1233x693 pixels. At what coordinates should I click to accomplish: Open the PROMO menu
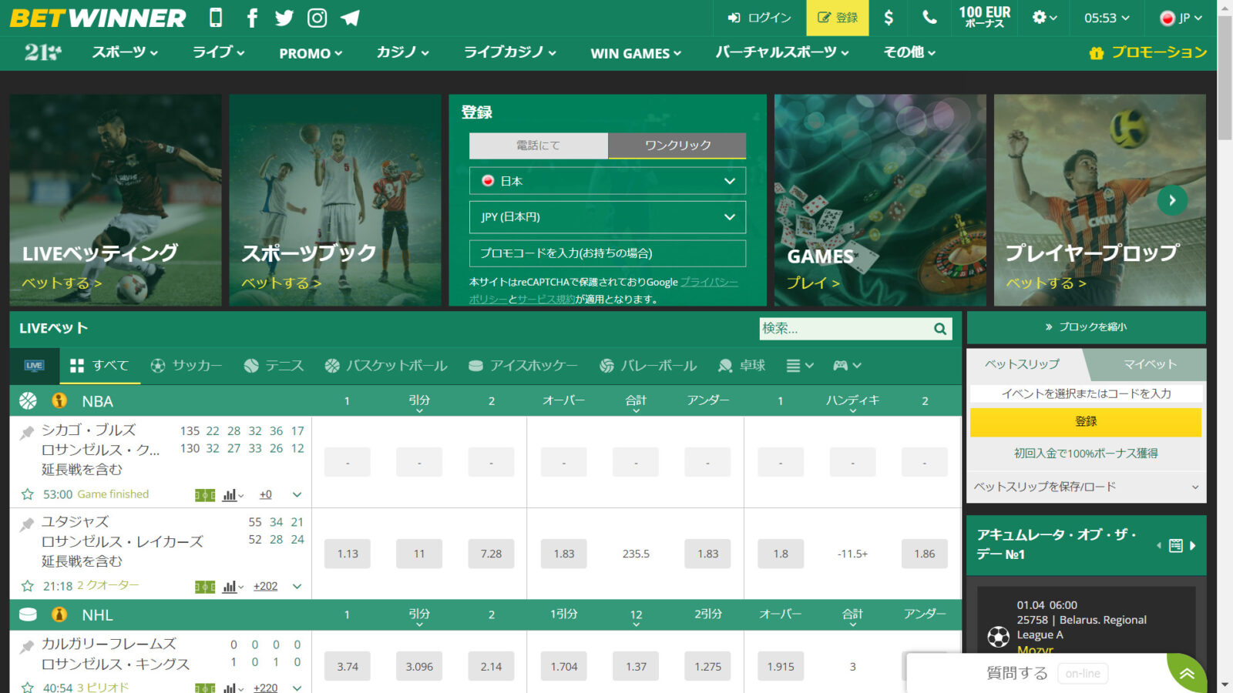pos(311,53)
